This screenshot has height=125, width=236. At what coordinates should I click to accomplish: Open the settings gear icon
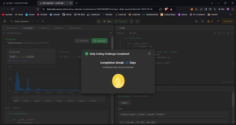click(203, 21)
